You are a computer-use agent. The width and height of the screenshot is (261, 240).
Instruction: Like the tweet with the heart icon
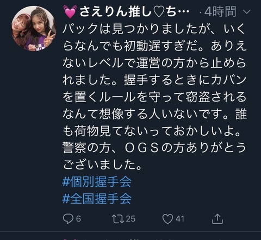(x=167, y=219)
